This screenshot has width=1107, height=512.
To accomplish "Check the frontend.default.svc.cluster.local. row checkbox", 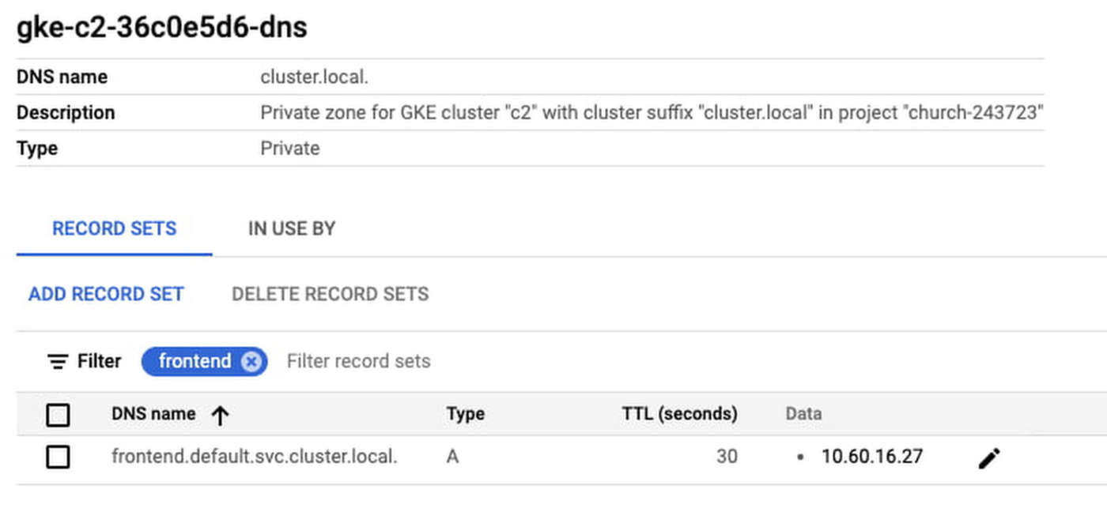I will coord(58,457).
